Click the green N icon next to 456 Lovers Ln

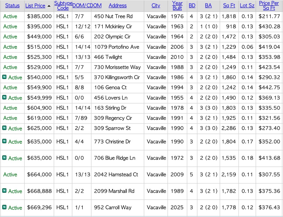pyautogui.click(x=4, y=98)
